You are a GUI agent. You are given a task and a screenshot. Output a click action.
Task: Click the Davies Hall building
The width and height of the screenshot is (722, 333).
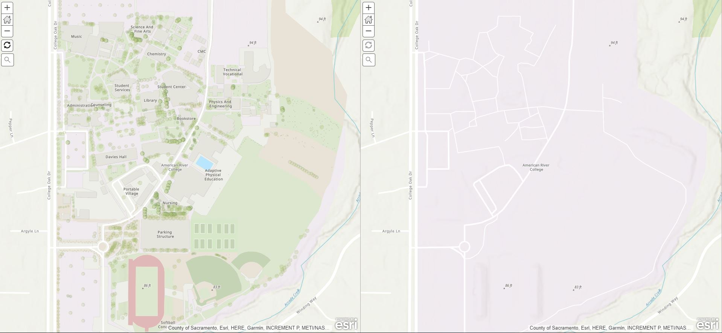click(x=116, y=157)
